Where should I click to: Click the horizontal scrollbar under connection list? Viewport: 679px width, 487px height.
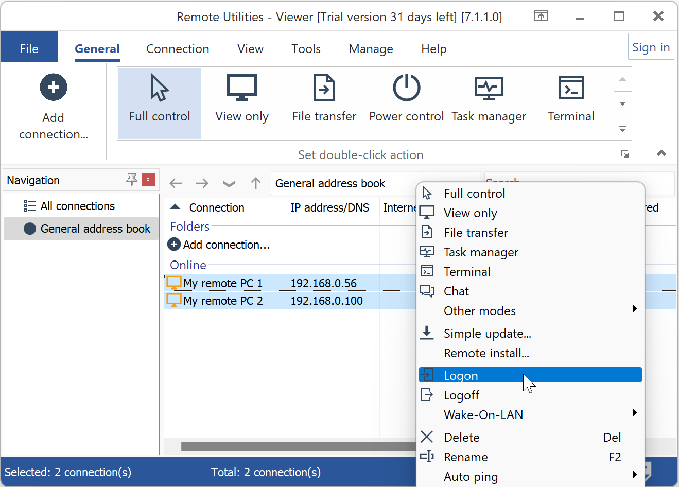(x=299, y=446)
